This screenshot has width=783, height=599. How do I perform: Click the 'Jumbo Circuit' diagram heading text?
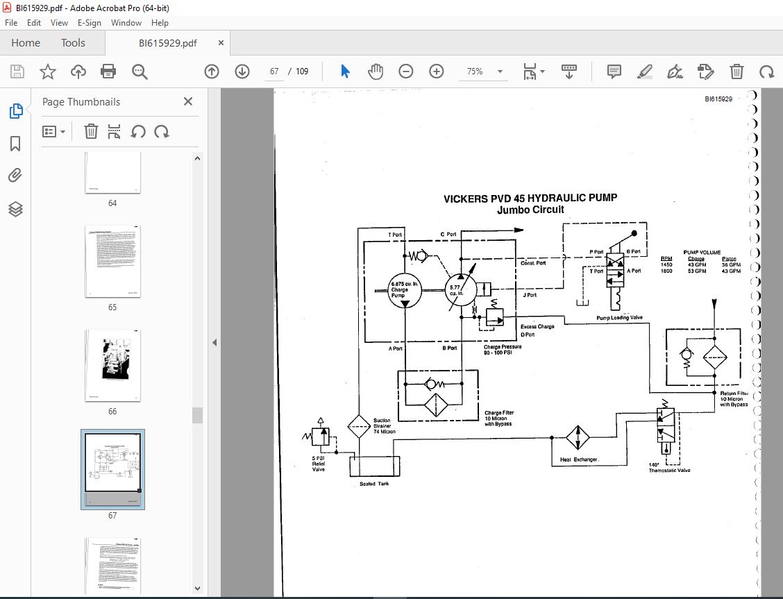pos(530,210)
